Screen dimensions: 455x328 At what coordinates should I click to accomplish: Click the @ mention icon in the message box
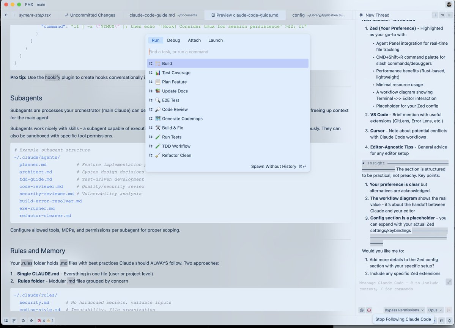point(362,310)
